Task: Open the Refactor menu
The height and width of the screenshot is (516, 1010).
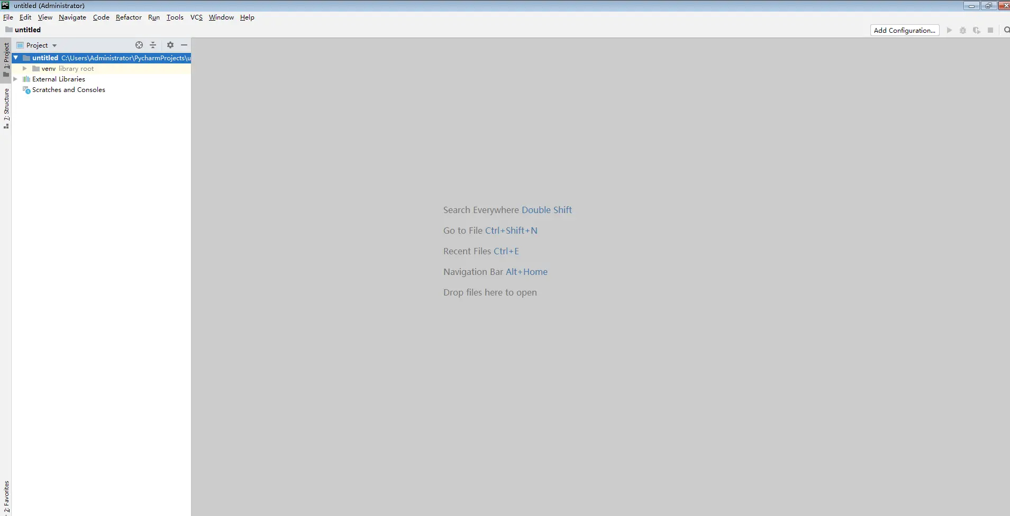Action: 129,17
